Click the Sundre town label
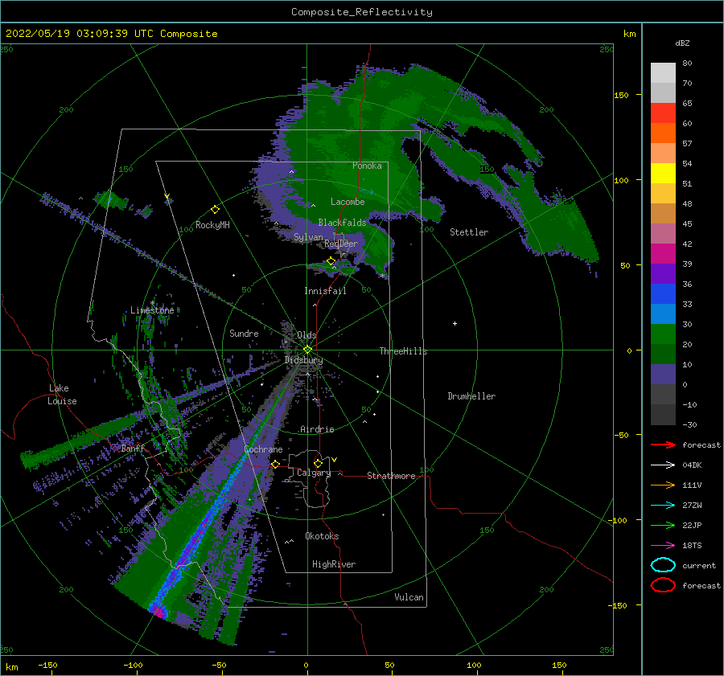 (x=244, y=333)
